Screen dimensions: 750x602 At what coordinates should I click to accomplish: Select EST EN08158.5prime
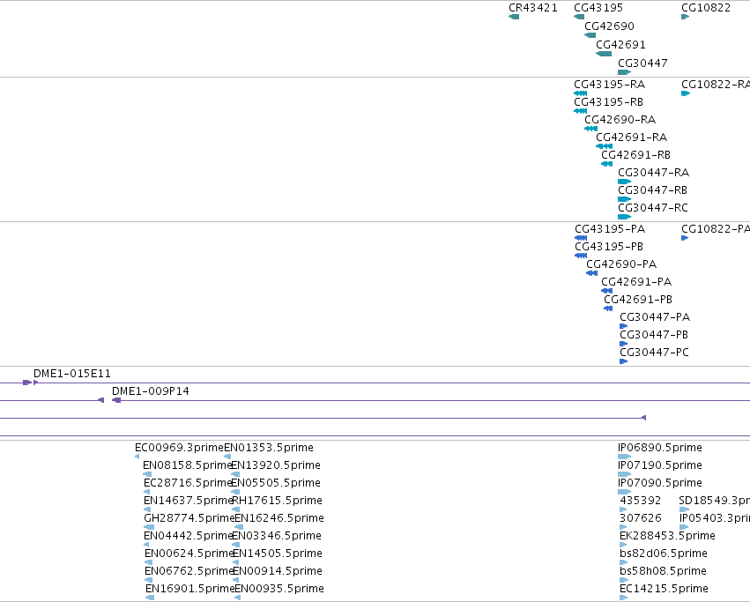point(188,465)
